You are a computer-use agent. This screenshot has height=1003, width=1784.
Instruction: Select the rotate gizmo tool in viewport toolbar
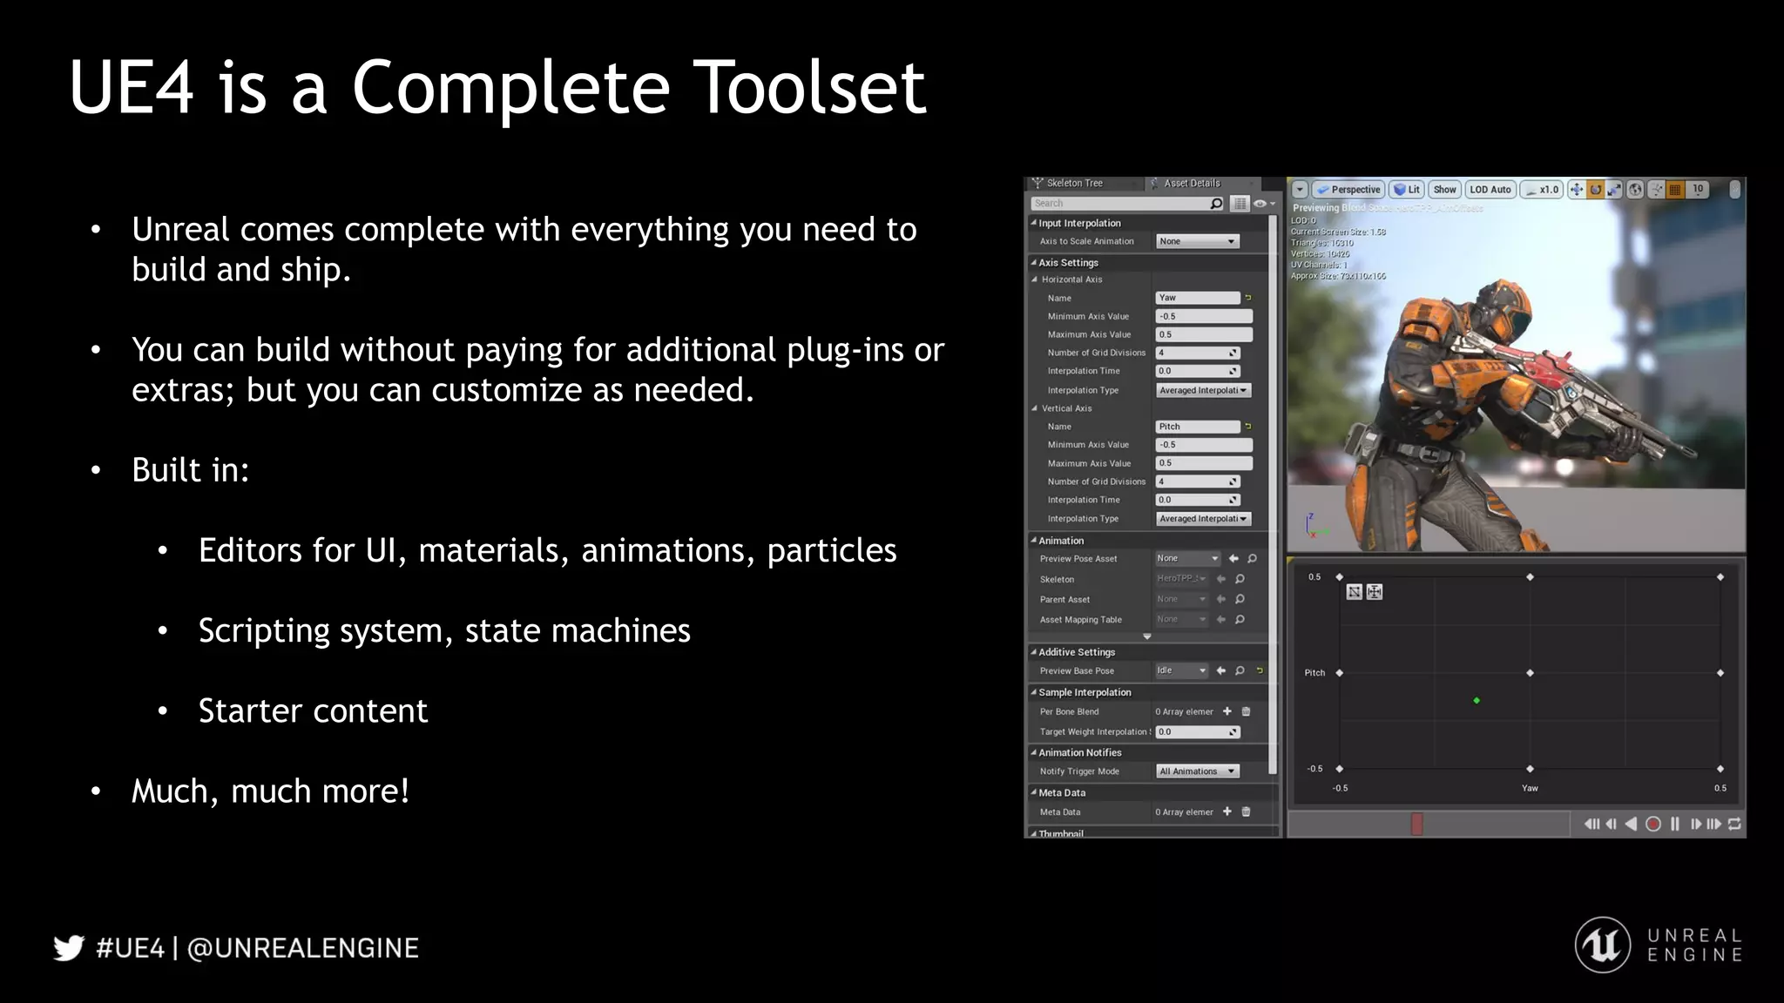click(1596, 190)
